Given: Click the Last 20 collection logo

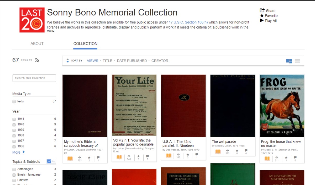Looking at the screenshot, I should tap(32, 20).
